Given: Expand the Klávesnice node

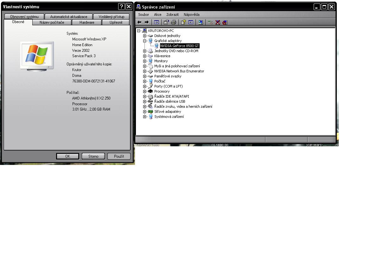Looking at the screenshot, I should (x=144, y=56).
